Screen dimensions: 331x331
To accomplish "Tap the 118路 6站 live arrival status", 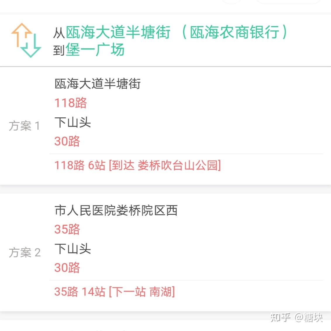I will (x=80, y=165).
